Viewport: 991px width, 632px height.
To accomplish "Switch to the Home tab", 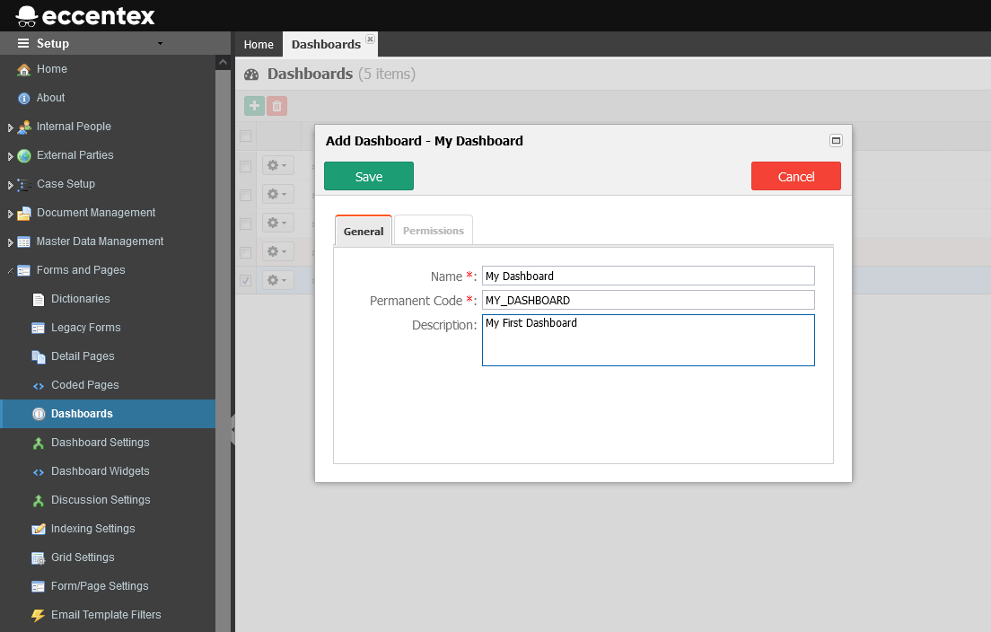I will click(x=259, y=44).
